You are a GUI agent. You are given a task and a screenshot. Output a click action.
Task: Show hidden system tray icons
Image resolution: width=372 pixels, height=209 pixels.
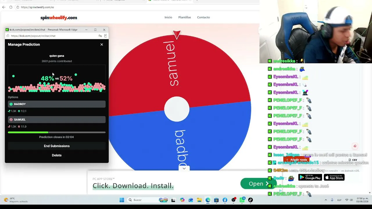point(326,200)
